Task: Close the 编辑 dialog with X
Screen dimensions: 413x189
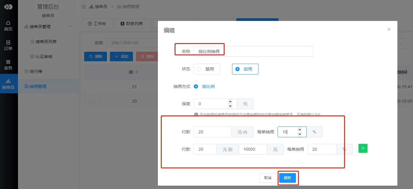Action: (x=389, y=29)
